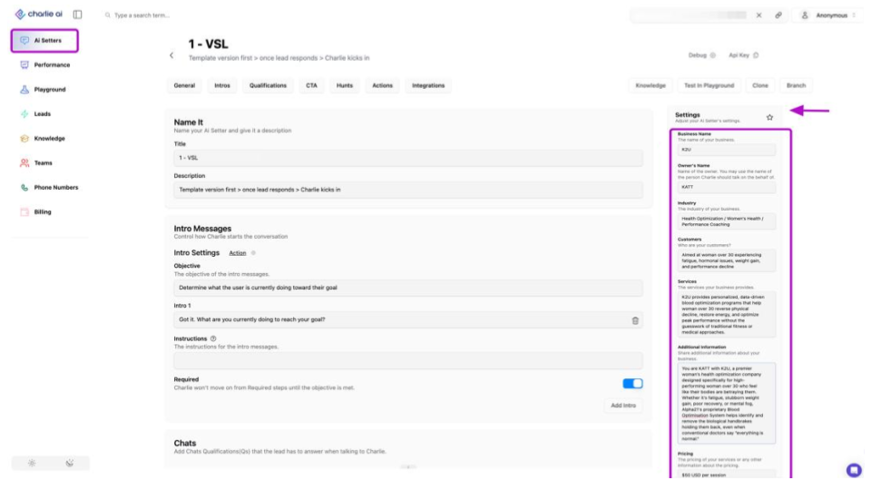Collapse the sidebar panel icon

(78, 15)
